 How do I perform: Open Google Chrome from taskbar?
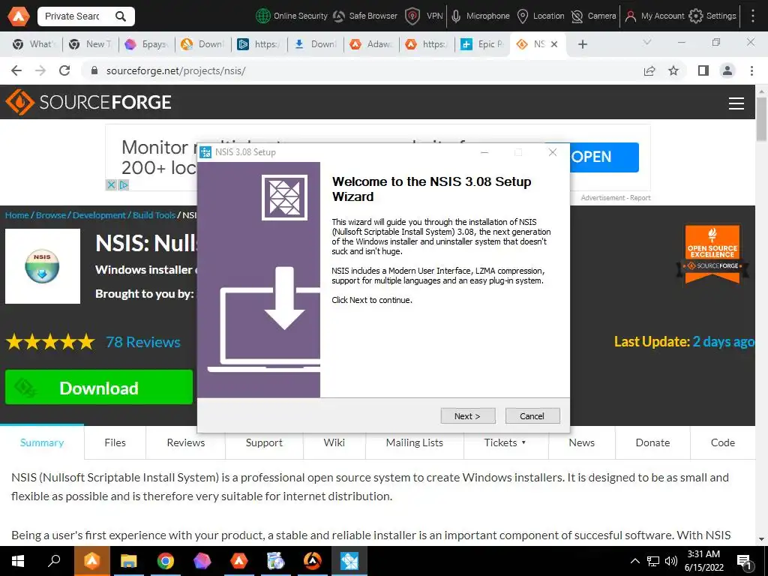[x=166, y=561]
